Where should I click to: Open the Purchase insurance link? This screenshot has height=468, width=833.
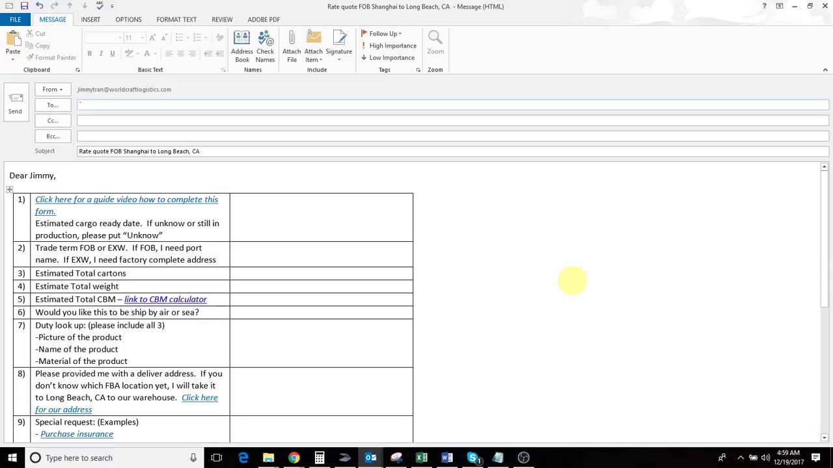point(77,434)
